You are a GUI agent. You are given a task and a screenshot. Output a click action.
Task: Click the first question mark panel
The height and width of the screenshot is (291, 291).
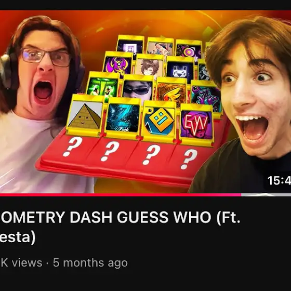[x=72, y=146]
